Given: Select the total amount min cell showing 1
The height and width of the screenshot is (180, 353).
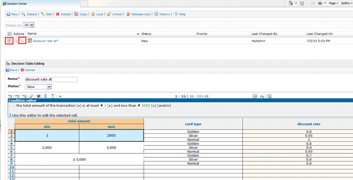Looking at the screenshot, I should point(47,135).
